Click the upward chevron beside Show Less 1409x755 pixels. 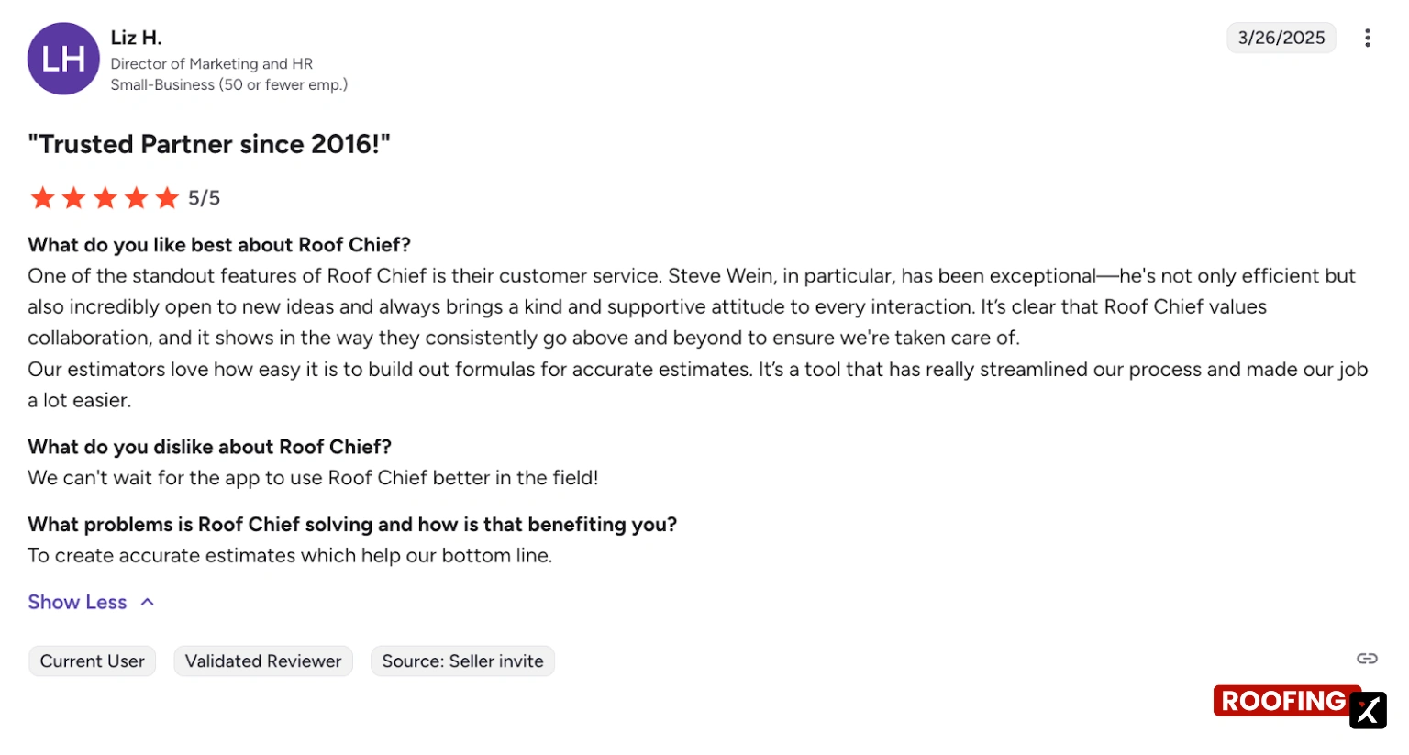click(148, 602)
